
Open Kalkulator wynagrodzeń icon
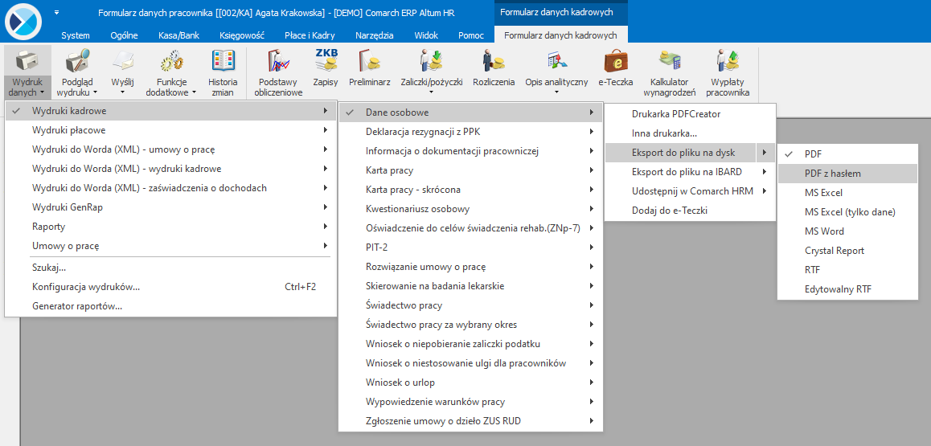[669, 62]
